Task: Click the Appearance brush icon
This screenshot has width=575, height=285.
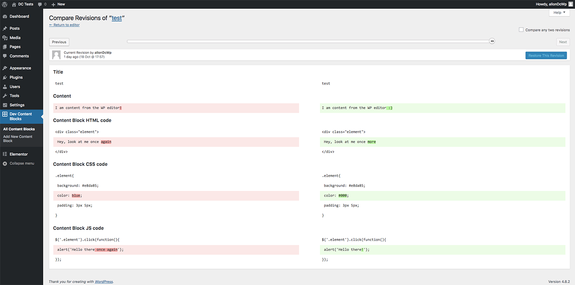Action: pyautogui.click(x=5, y=68)
